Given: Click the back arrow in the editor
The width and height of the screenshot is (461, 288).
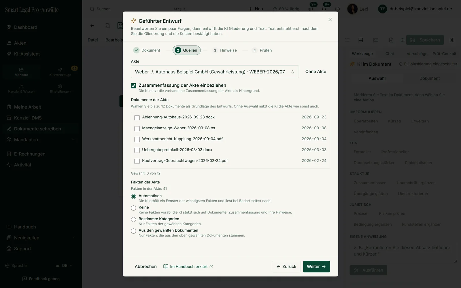Looking at the screenshot, I should tap(92, 26).
